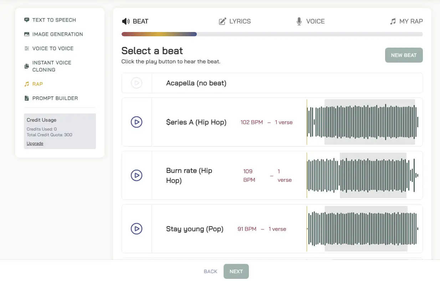Click the Image Generation picture icon

[x=27, y=34]
